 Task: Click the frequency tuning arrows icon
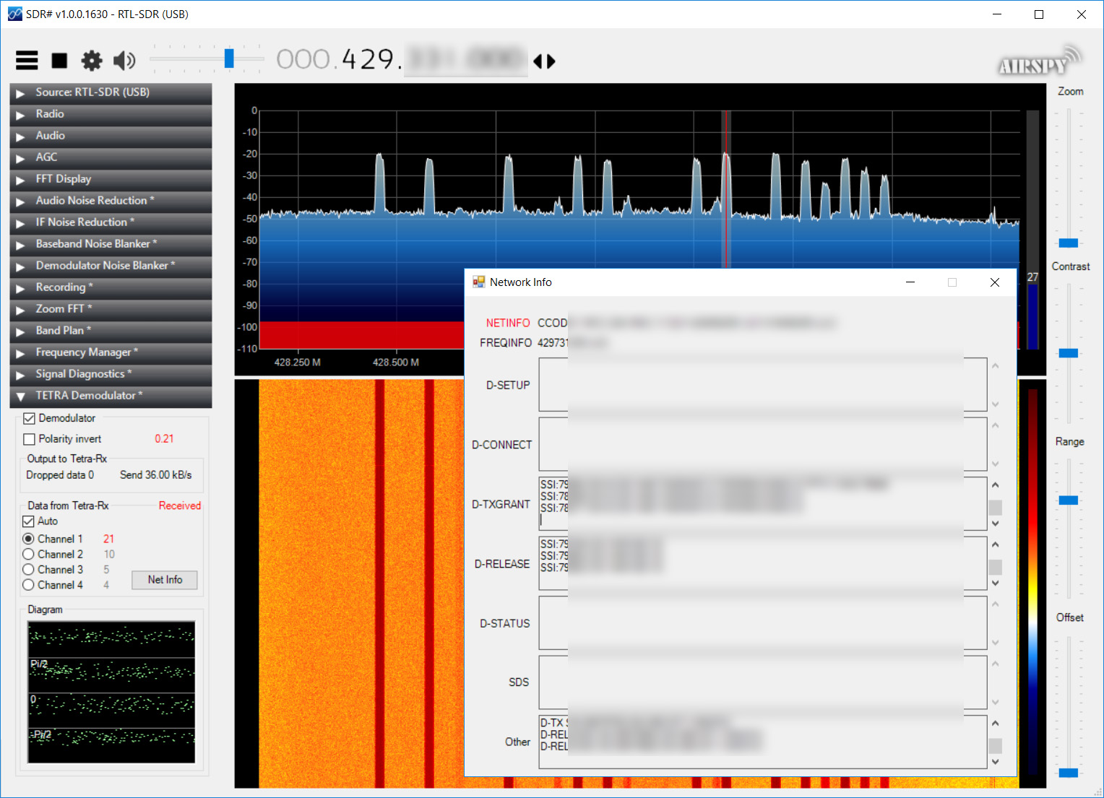(544, 61)
